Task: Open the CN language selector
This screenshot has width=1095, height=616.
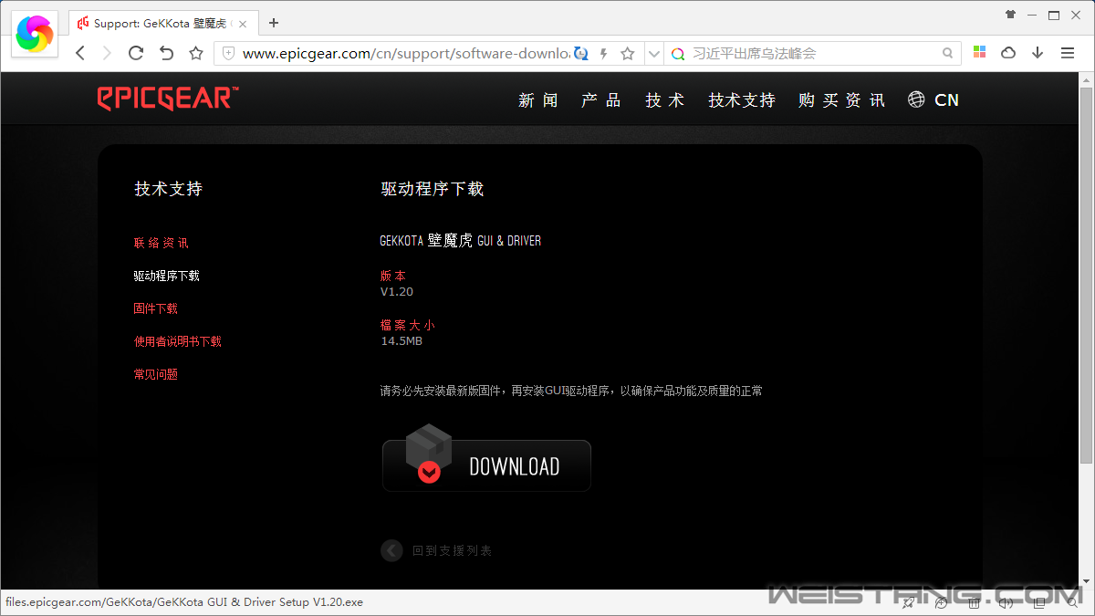Action: [933, 99]
